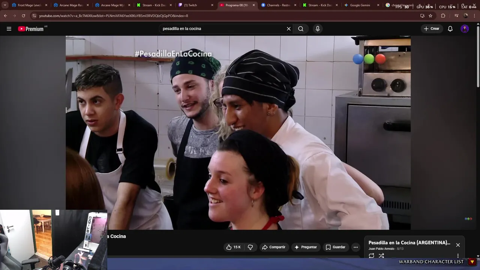Screen dimensions: 480x270
Task: Open browser tab search dropdown
Action: click(x=5, y=5)
